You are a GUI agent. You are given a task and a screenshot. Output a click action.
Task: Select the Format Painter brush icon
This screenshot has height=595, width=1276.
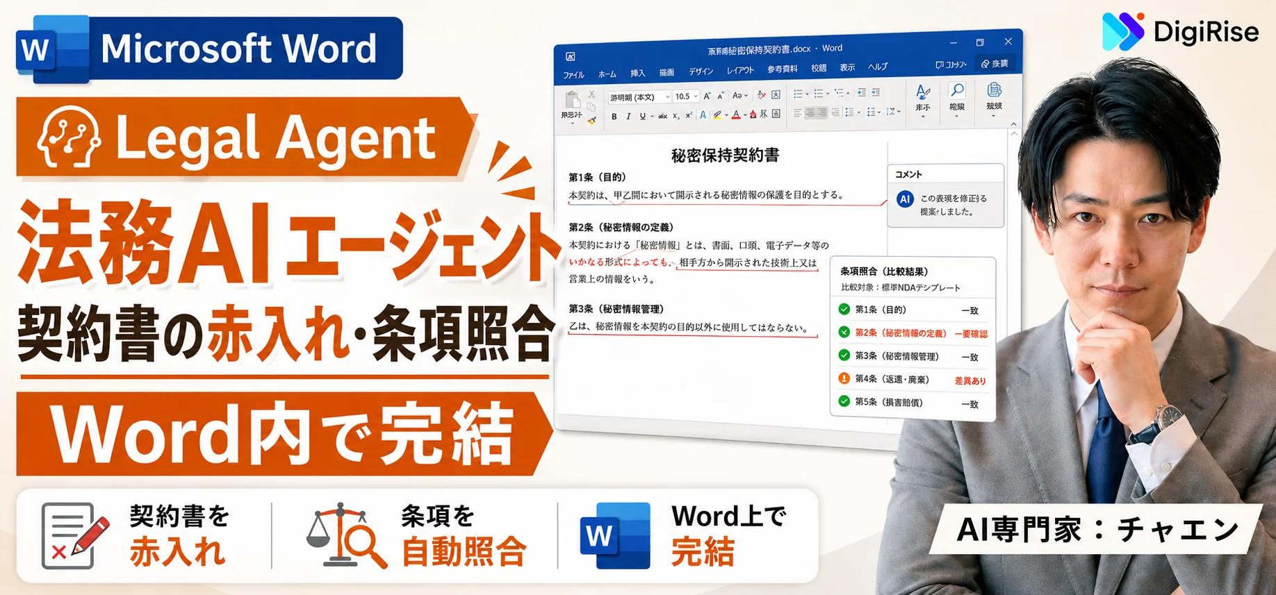[591, 121]
